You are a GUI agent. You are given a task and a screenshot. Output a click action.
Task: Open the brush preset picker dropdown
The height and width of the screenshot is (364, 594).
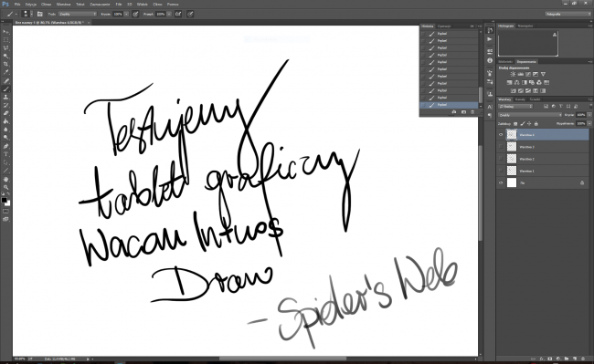tap(31, 14)
